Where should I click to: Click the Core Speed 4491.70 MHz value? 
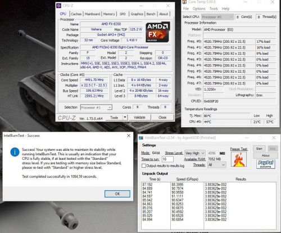[94, 80]
